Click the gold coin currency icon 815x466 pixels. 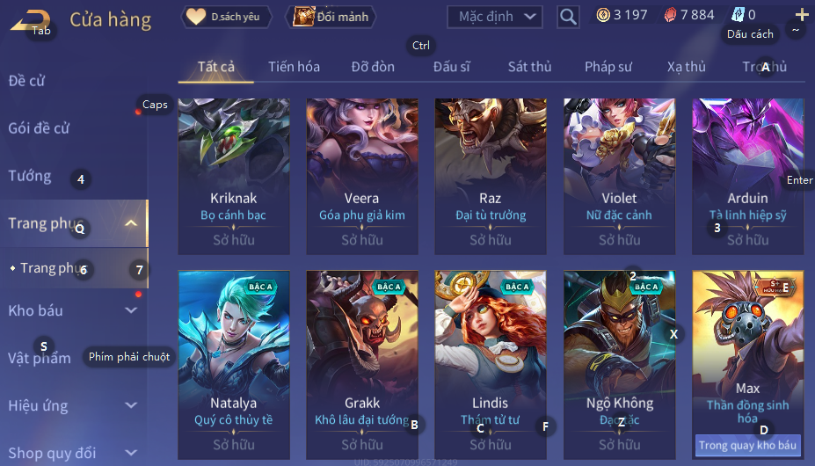tap(603, 15)
